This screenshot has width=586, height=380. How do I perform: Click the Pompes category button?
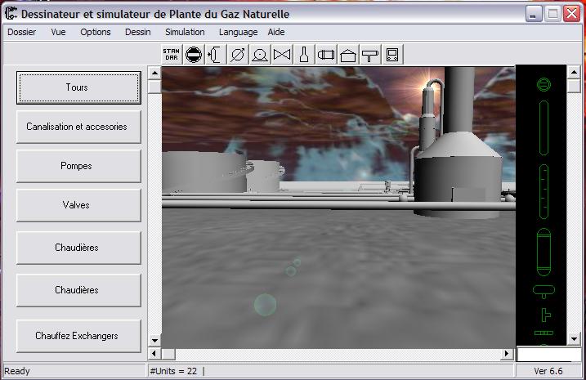[x=78, y=166]
